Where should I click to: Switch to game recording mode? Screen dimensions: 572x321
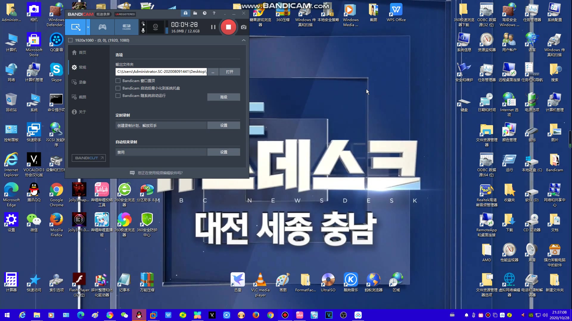102,27
